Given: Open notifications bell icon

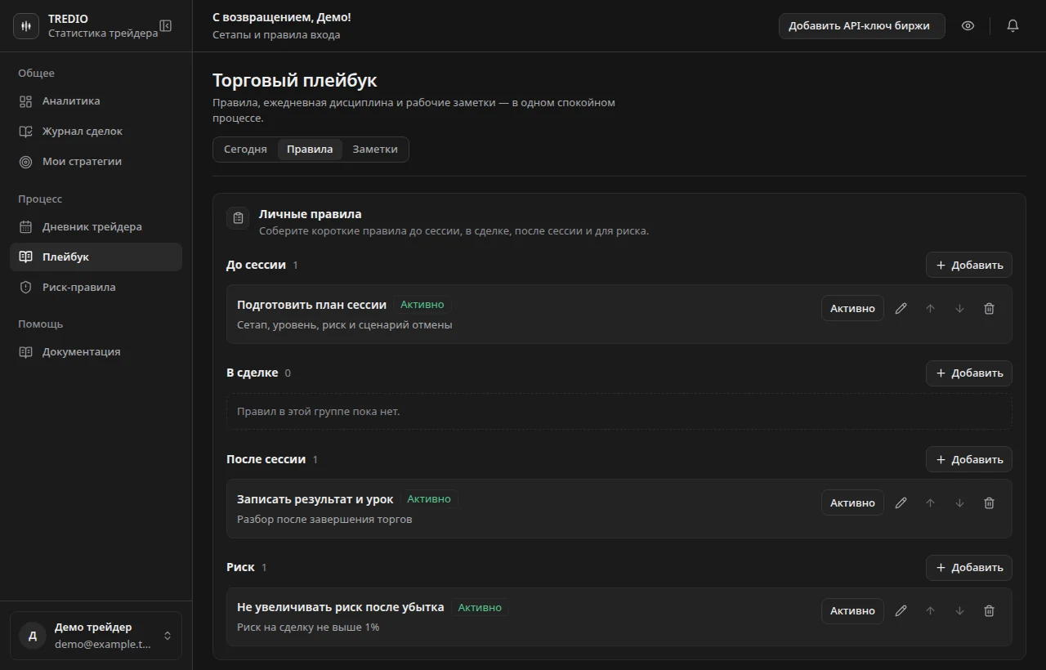Looking at the screenshot, I should pos(1012,26).
